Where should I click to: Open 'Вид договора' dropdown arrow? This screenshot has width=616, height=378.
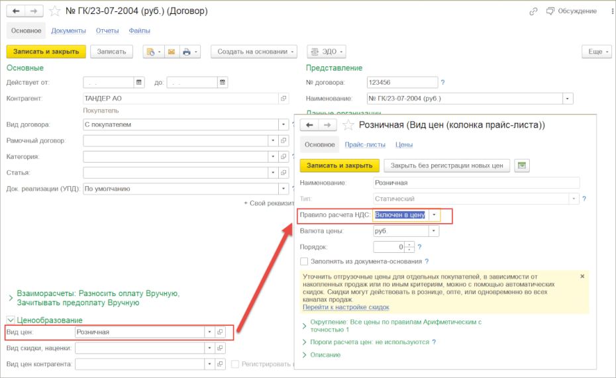(283, 125)
